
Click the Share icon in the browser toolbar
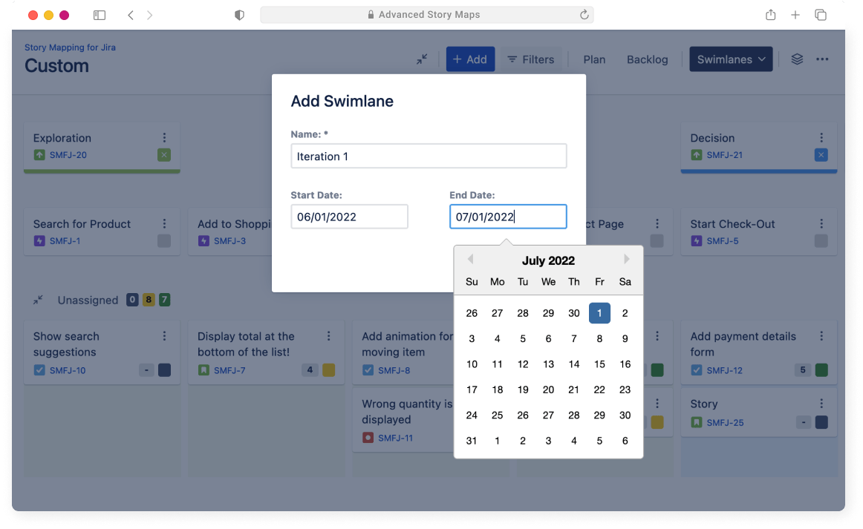770,14
